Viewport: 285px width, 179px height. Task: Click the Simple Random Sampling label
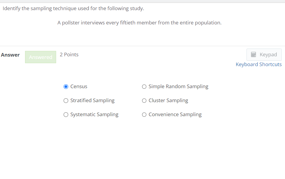[178, 86]
